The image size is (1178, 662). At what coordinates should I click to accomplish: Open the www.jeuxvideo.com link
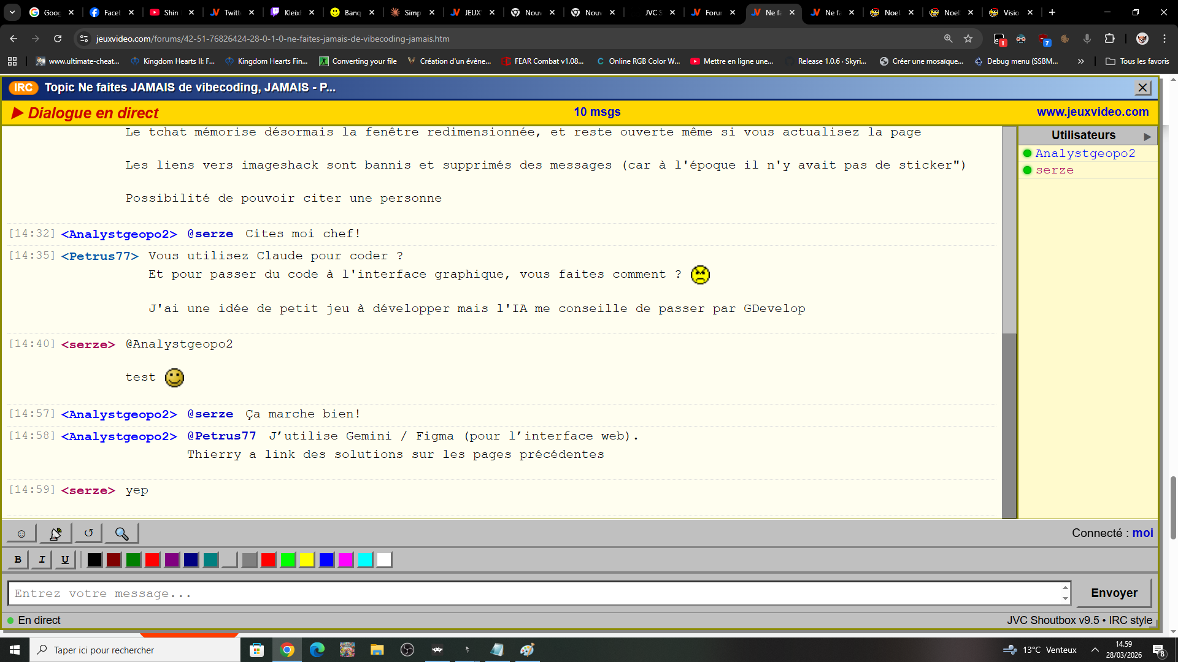(1092, 112)
